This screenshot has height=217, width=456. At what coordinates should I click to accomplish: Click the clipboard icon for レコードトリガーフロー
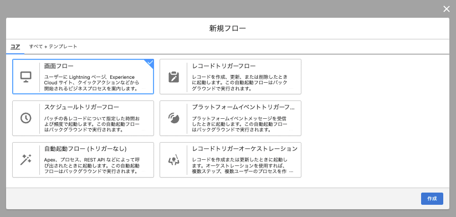(173, 77)
